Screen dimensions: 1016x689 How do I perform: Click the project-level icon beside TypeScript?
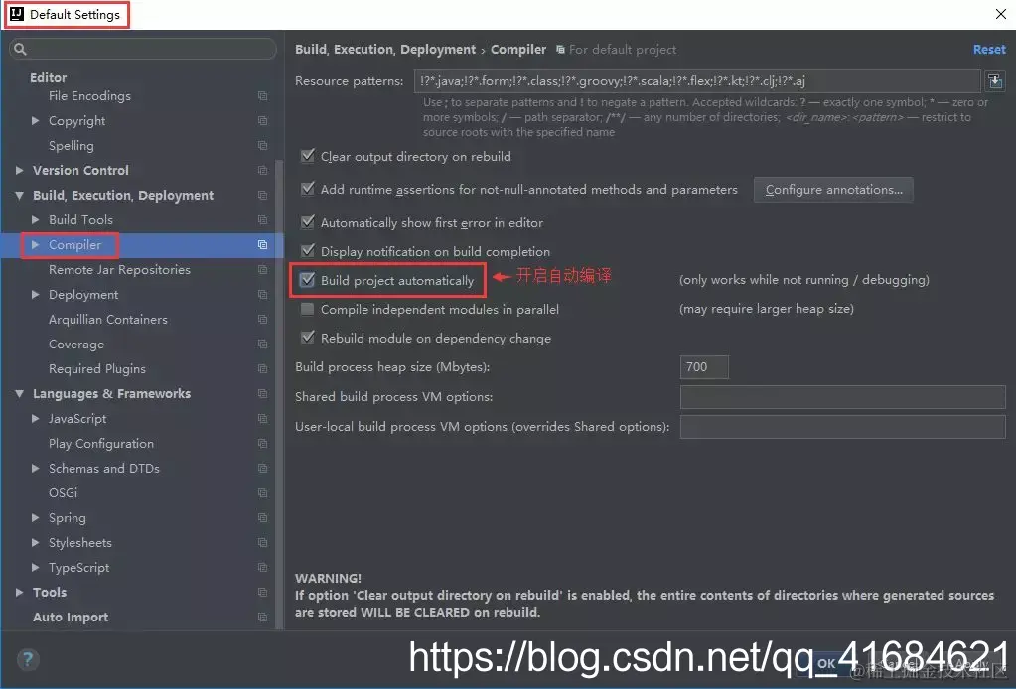[262, 567]
